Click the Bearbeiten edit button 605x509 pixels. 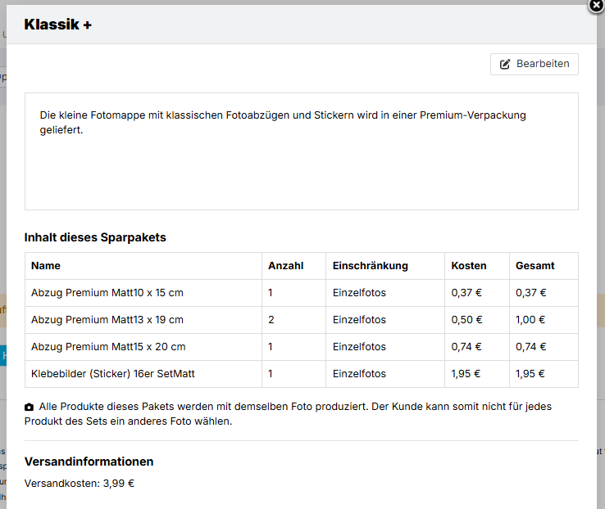[x=534, y=64]
